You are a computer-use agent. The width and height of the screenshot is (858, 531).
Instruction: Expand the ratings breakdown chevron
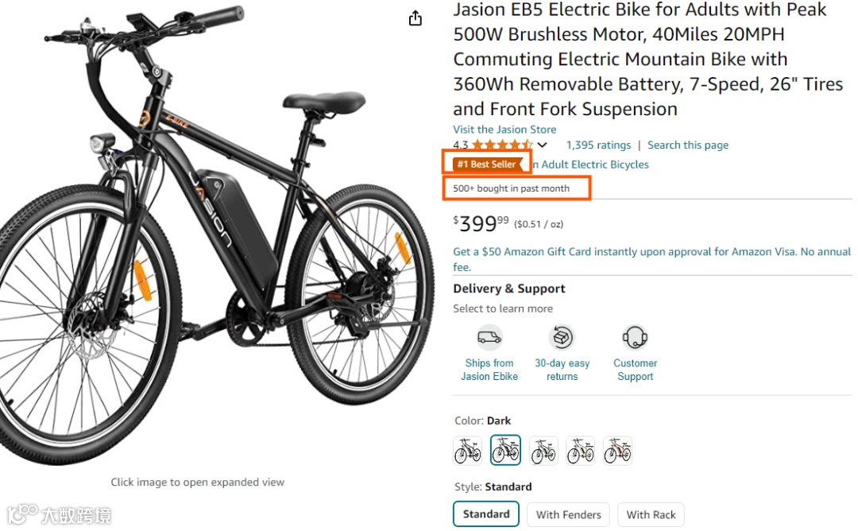pyautogui.click(x=543, y=145)
